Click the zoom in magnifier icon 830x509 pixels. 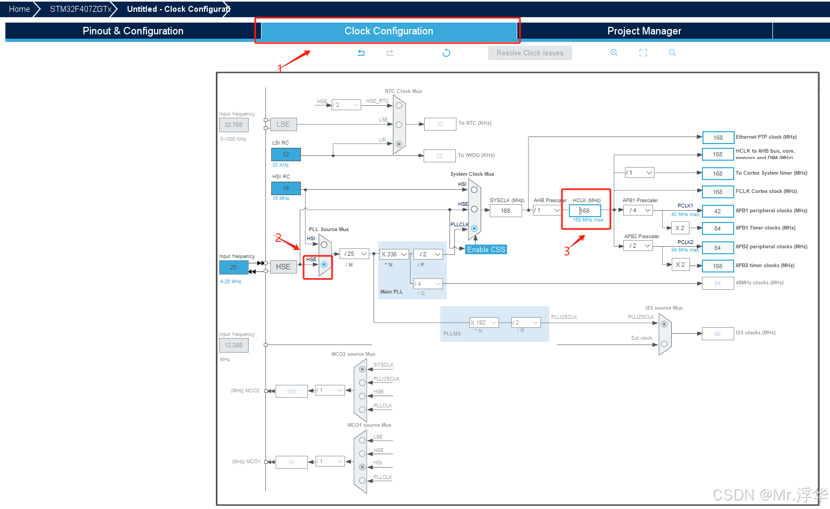pos(614,53)
